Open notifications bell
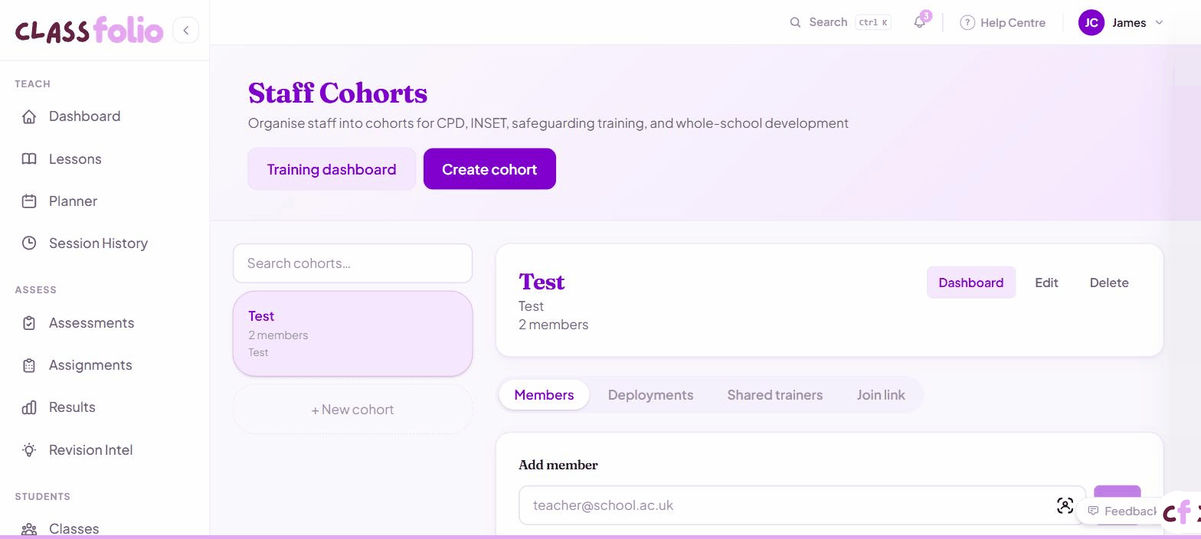This screenshot has height=539, width=1201. tap(920, 22)
